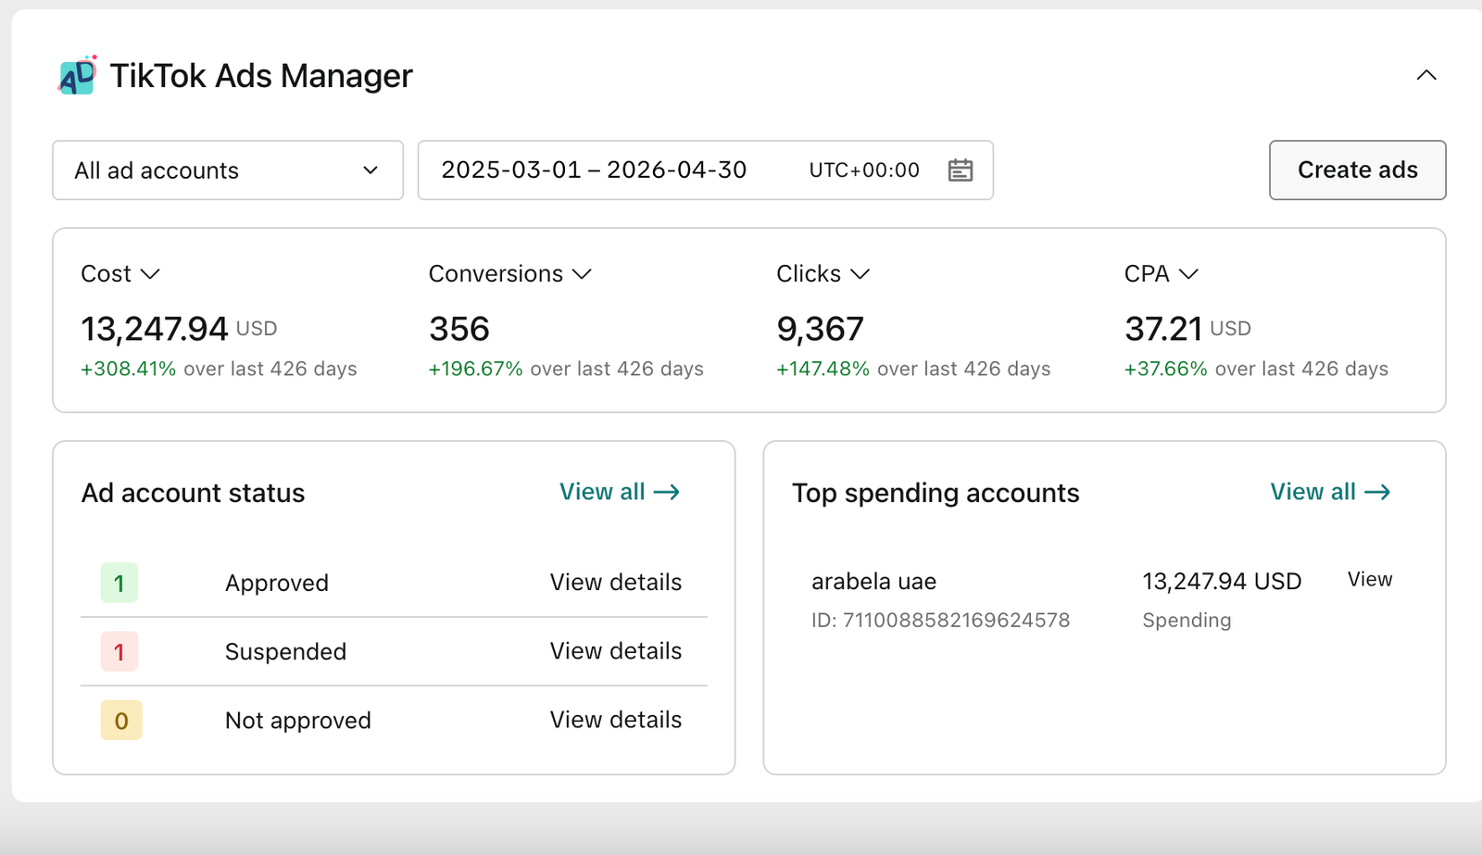Click the +196.67% conversions change text
Screen dimensions: 1482x855
[x=476, y=369]
